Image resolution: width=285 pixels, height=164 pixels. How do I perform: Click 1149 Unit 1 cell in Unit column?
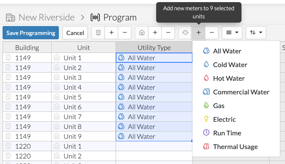tap(84, 58)
